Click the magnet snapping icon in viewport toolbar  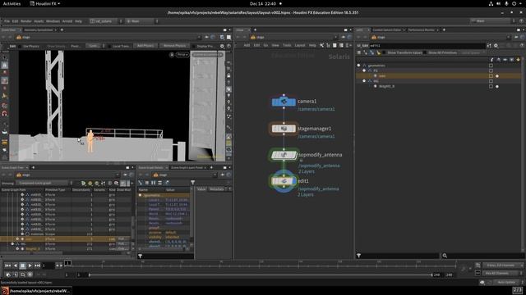(5, 114)
